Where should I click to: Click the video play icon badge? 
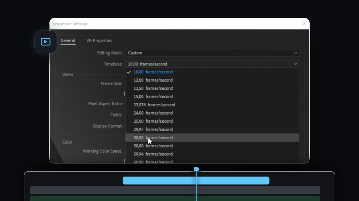[x=45, y=42]
